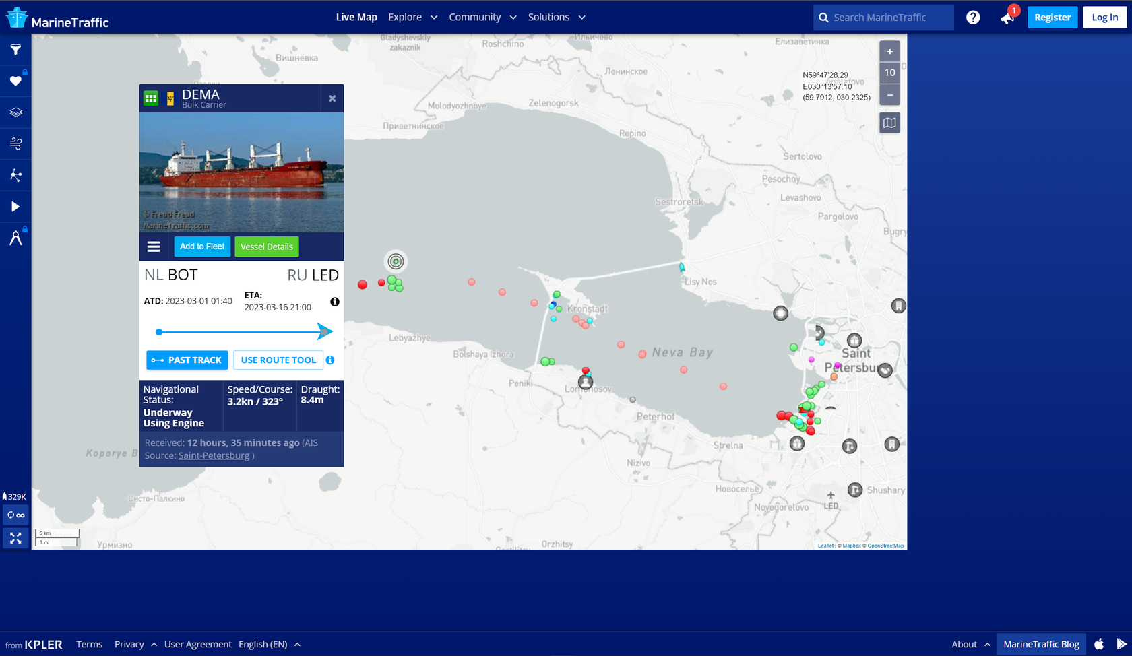Open the vessel filter funnel icon

pyautogui.click(x=15, y=49)
